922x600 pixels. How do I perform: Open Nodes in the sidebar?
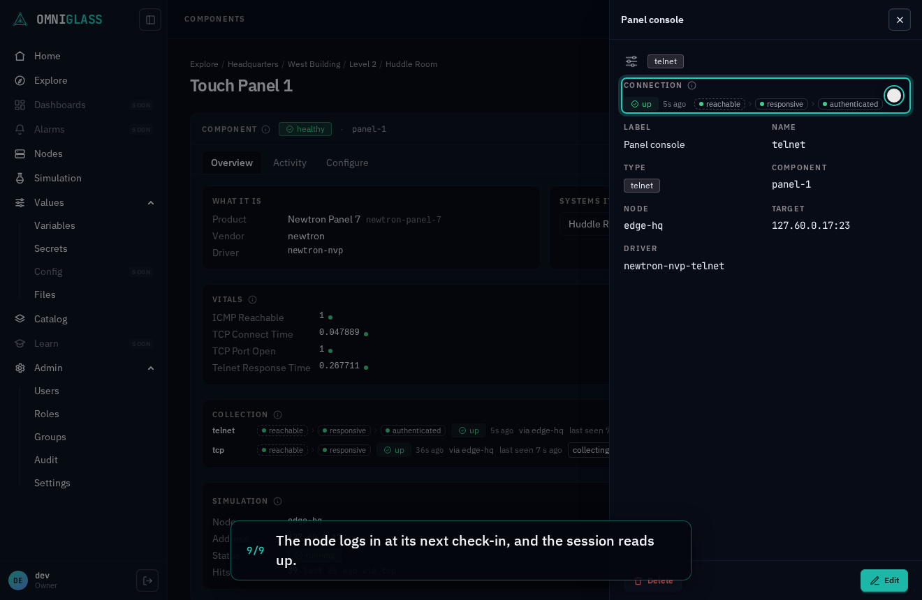(x=84, y=153)
